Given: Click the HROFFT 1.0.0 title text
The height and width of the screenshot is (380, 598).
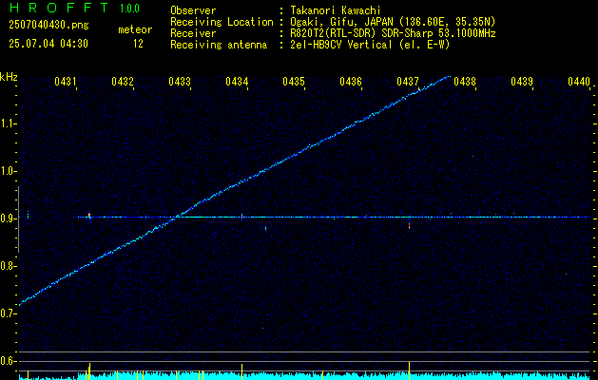Looking at the screenshot, I should (x=74, y=8).
